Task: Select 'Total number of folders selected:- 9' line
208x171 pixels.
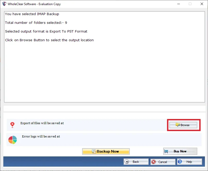Action: point(36,23)
